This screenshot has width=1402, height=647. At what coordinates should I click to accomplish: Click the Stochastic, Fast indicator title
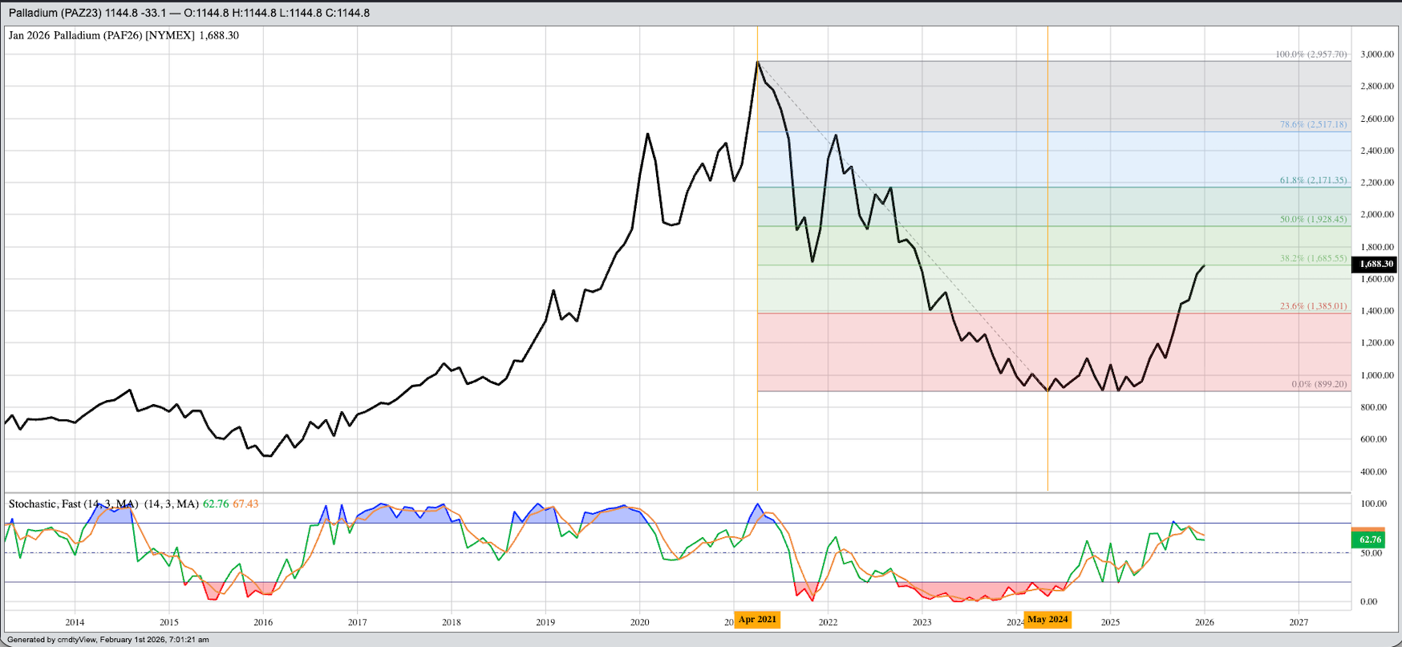(x=72, y=504)
